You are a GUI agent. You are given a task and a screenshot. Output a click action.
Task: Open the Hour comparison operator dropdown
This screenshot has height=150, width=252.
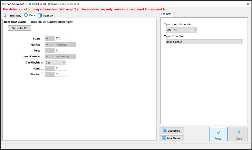tap(50, 68)
